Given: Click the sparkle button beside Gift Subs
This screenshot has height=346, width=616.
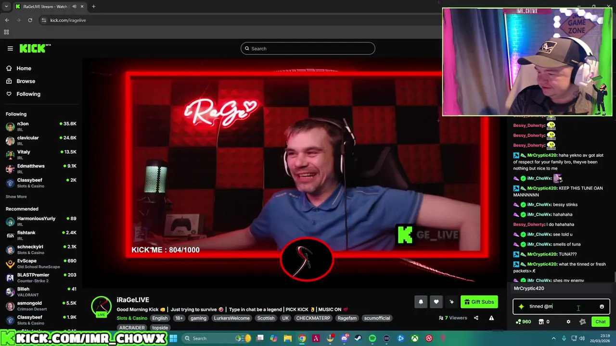Looking at the screenshot, I should click(451, 302).
